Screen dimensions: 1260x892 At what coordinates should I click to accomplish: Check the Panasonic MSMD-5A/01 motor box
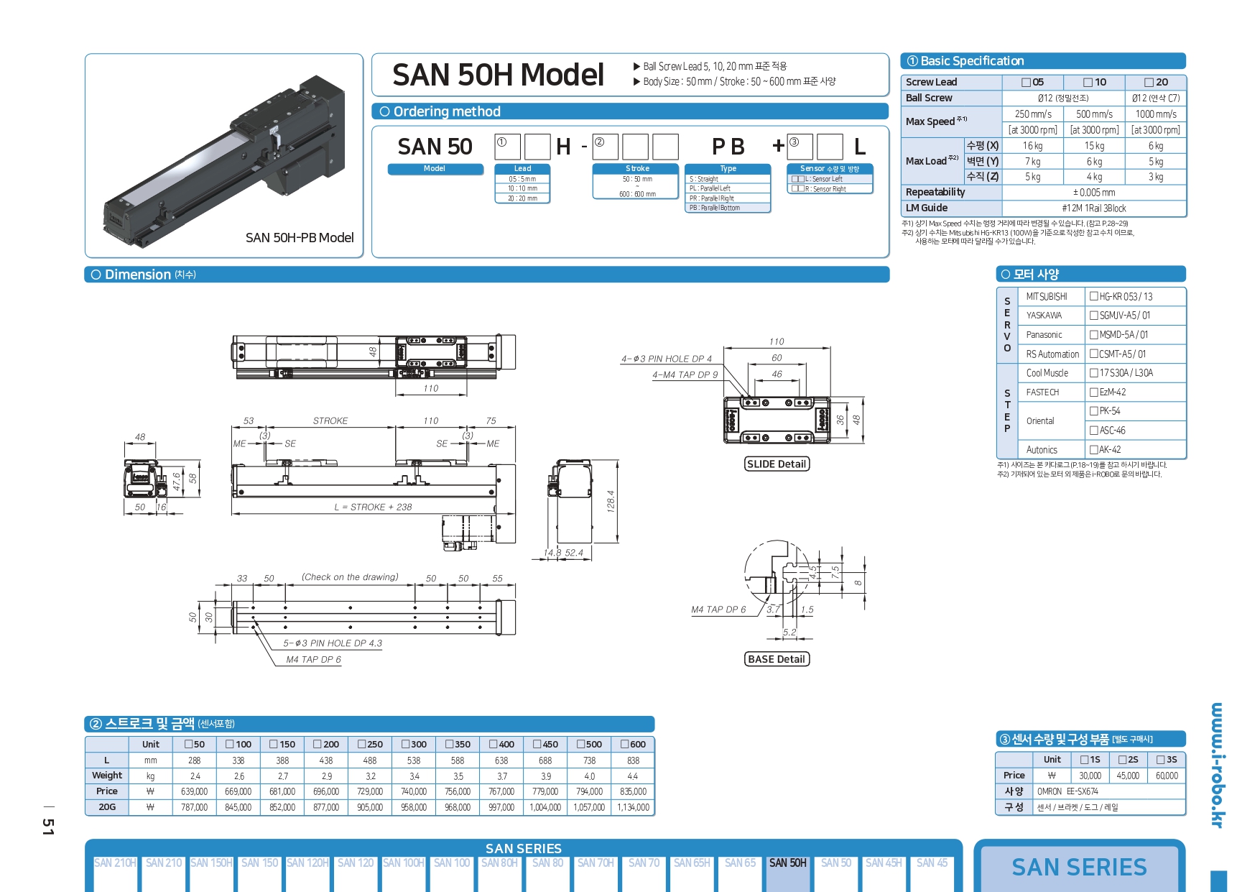point(1094,335)
